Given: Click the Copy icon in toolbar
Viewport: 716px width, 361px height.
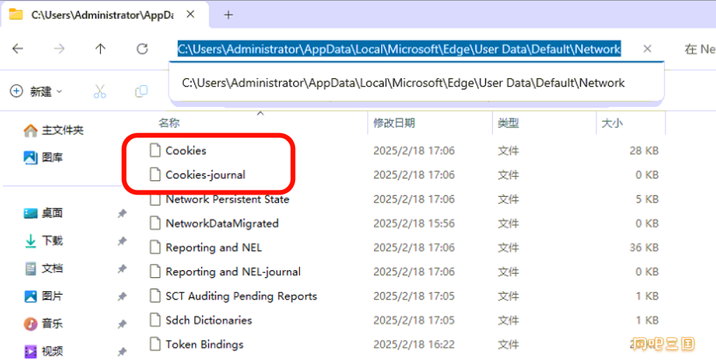Looking at the screenshot, I should (x=141, y=91).
